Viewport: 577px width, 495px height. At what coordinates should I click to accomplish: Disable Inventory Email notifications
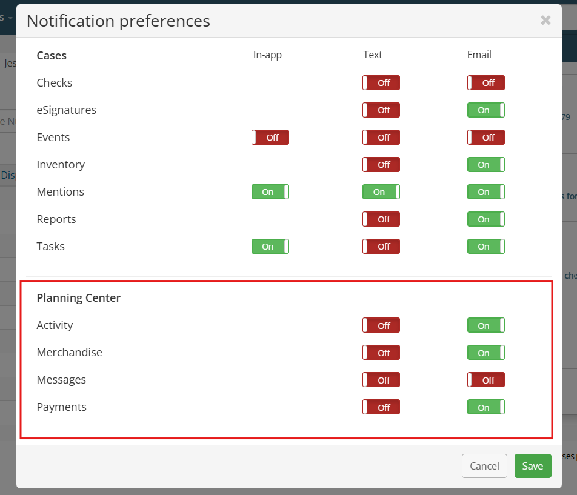485,164
